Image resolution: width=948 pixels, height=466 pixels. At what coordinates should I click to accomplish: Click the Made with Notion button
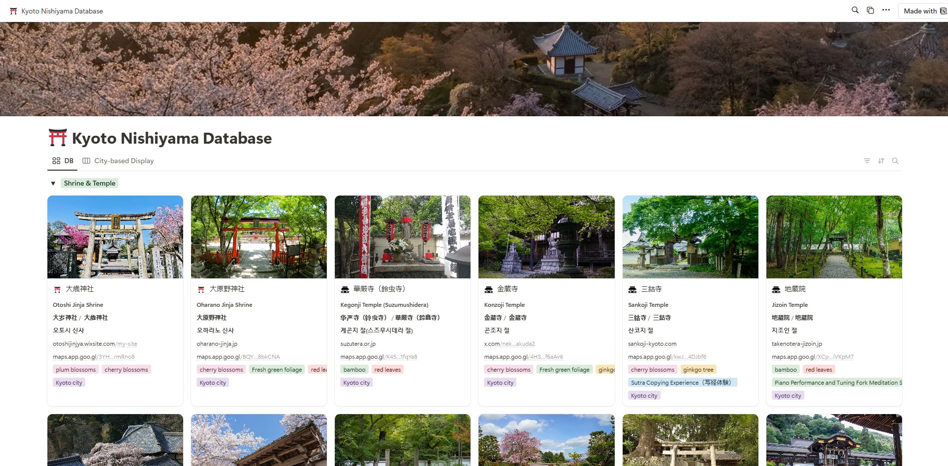pyautogui.click(x=924, y=11)
